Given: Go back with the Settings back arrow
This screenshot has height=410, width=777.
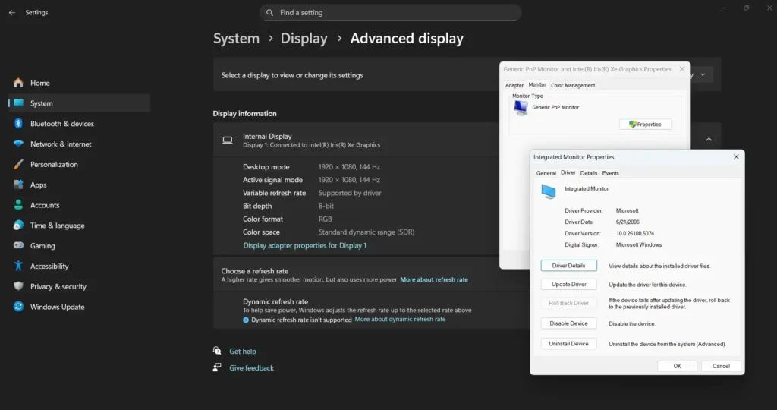Looking at the screenshot, I should [x=11, y=13].
